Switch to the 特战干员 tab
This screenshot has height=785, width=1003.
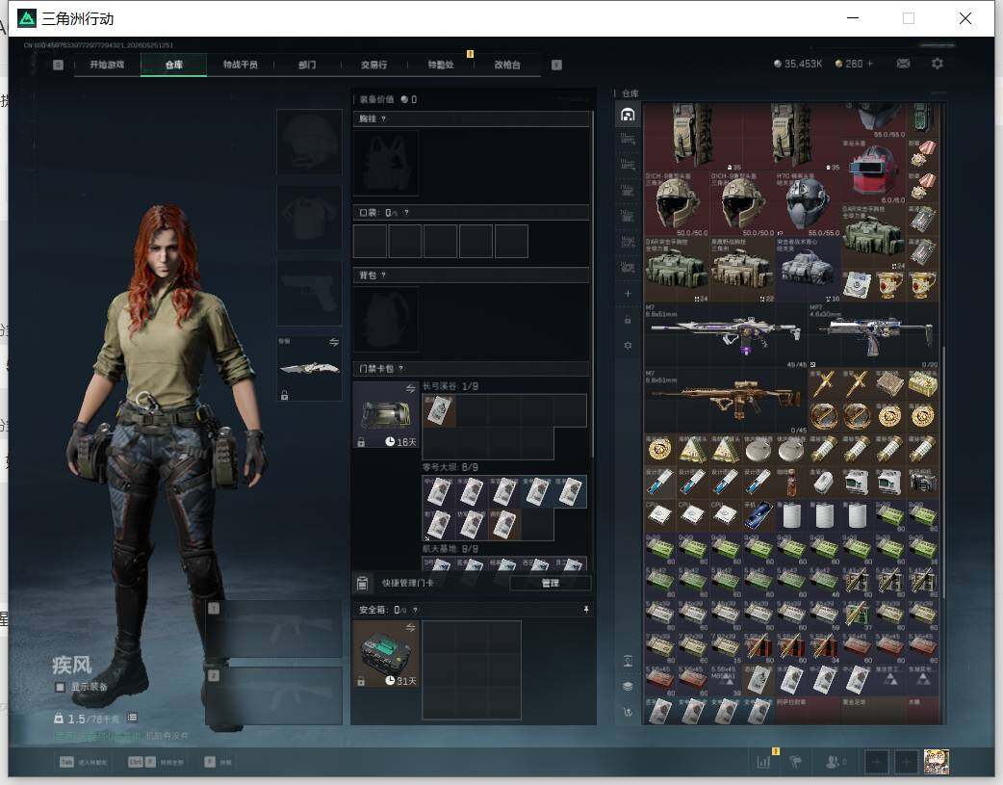pos(241,65)
